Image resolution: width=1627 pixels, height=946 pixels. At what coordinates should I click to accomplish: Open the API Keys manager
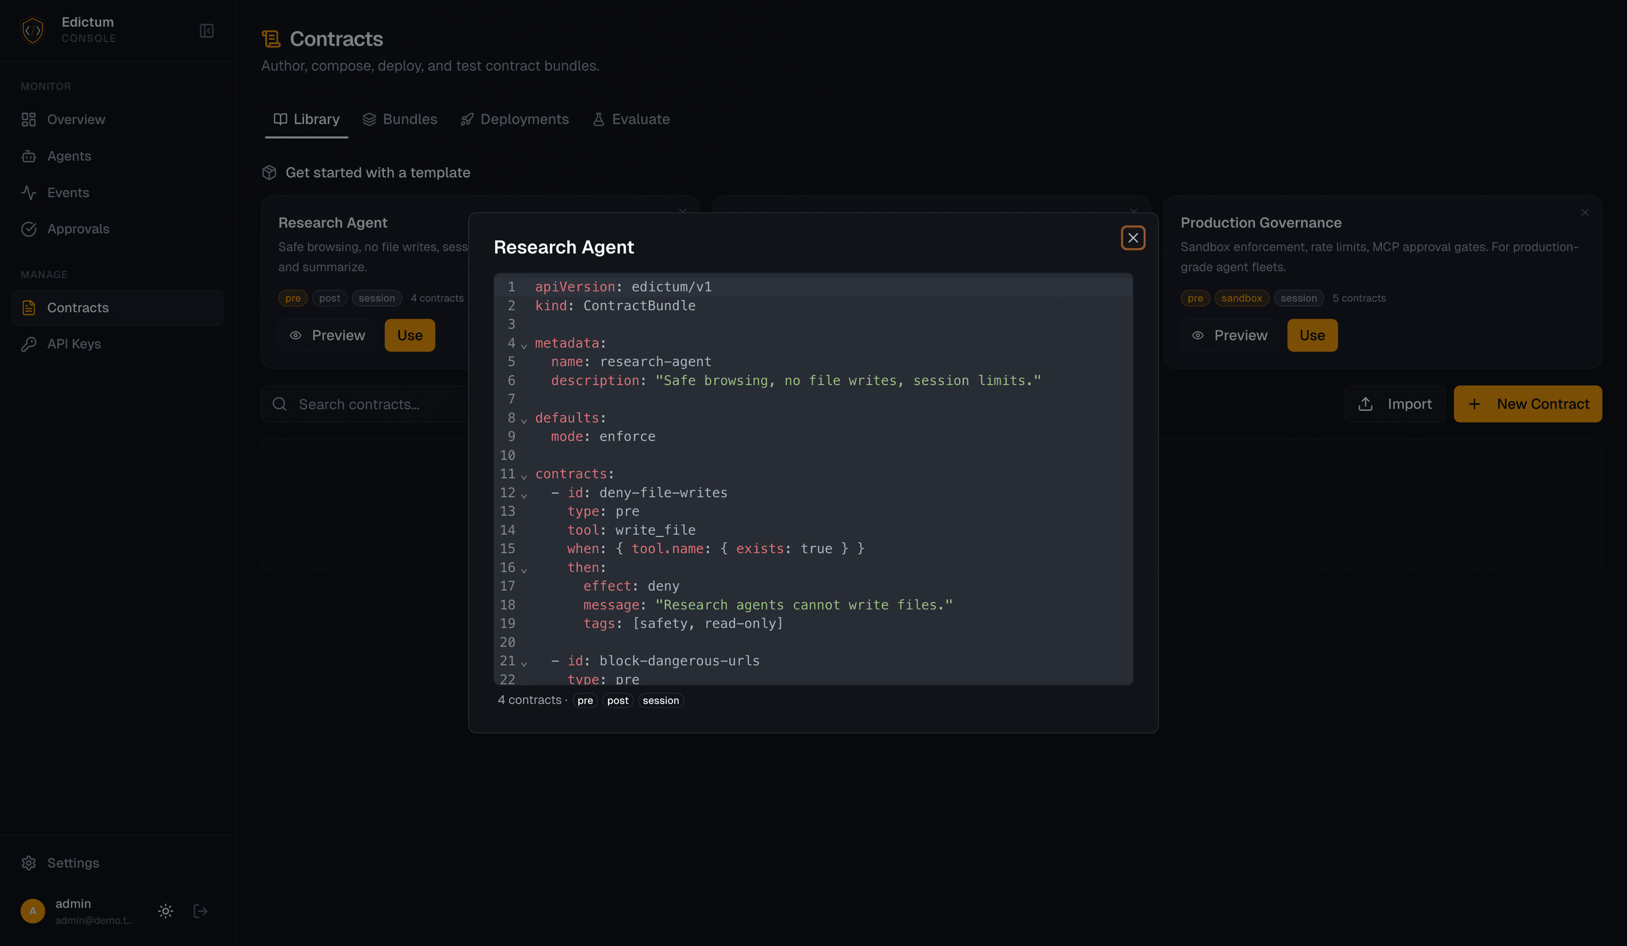tap(74, 344)
